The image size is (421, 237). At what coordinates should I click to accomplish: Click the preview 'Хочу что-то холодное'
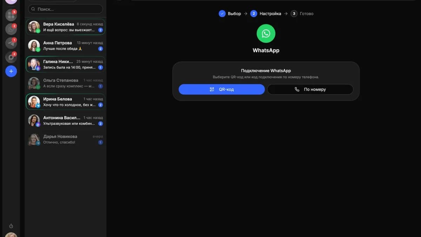click(69, 105)
